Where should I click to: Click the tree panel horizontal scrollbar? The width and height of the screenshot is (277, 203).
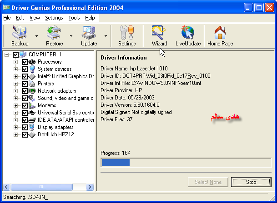(x=48, y=187)
